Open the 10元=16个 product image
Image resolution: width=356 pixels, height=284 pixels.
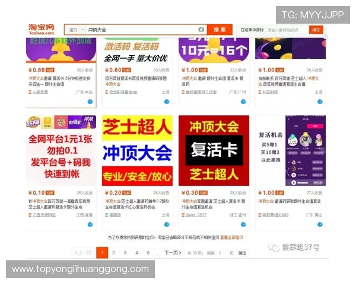tap(214, 49)
